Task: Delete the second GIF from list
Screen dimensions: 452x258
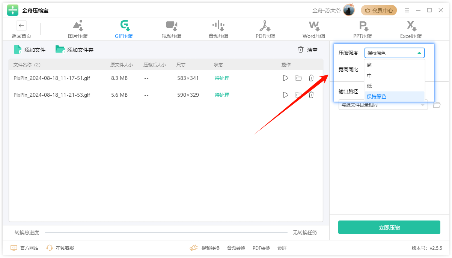Action: (311, 95)
